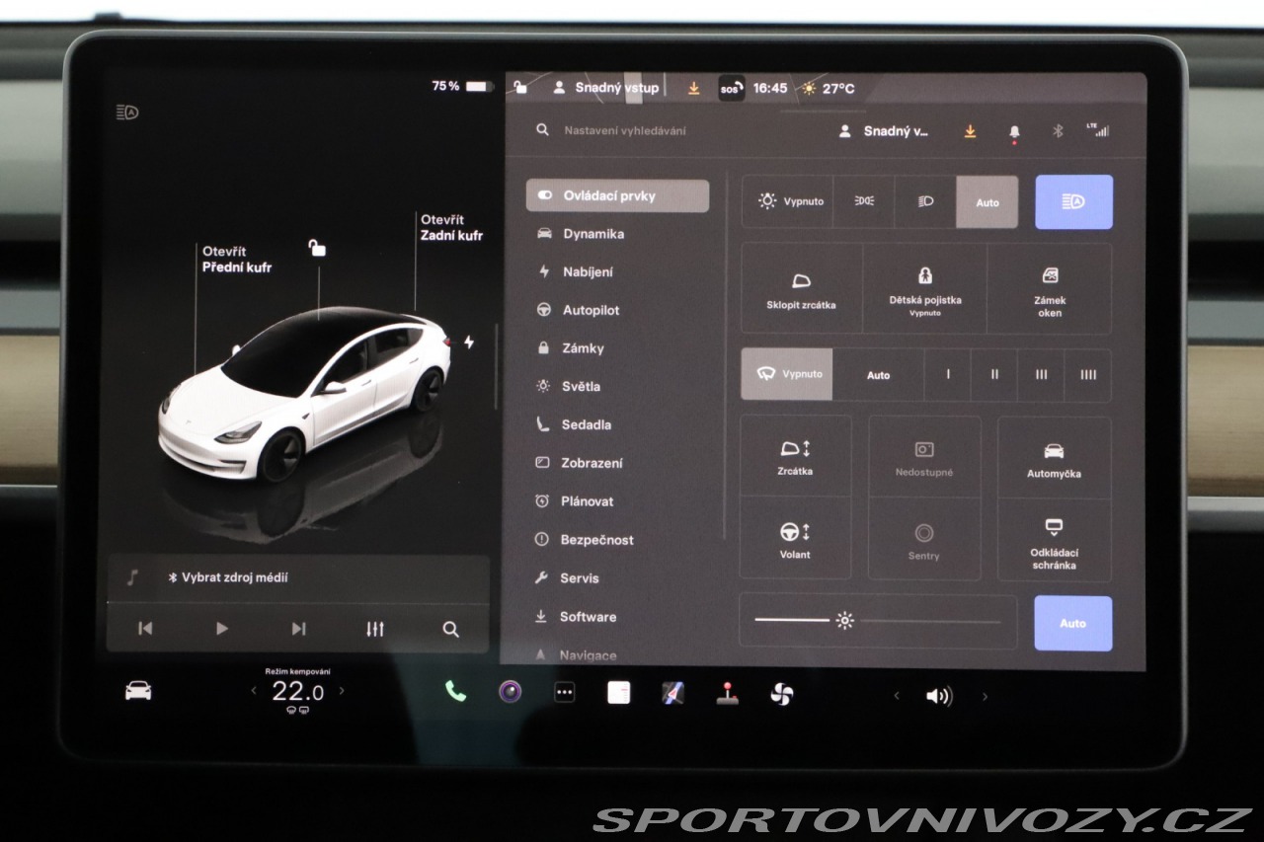Open the navigation map app icon
The image size is (1264, 842).
(x=672, y=693)
